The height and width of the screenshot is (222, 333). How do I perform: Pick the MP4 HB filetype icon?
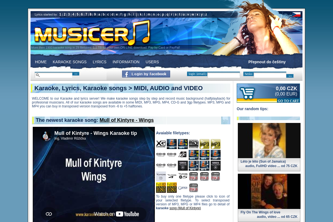(205, 155)
